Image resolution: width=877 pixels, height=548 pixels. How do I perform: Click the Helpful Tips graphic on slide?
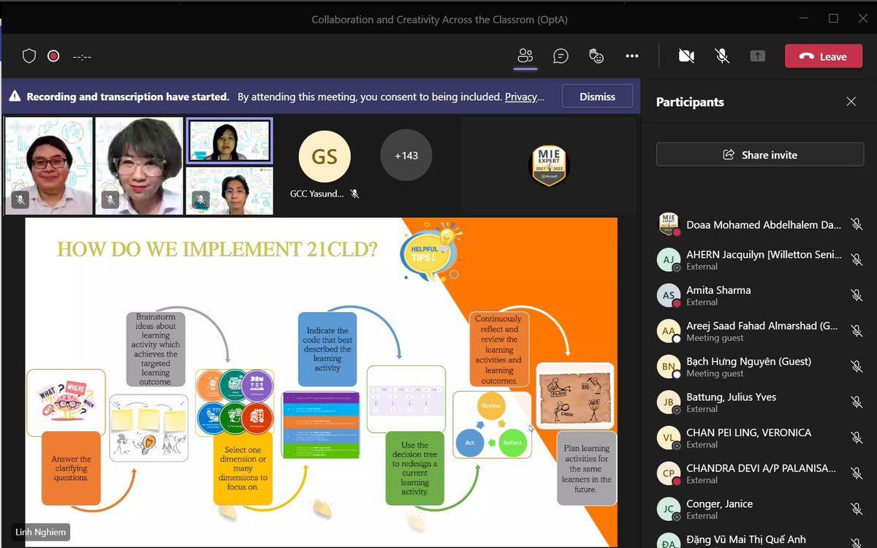pos(431,251)
